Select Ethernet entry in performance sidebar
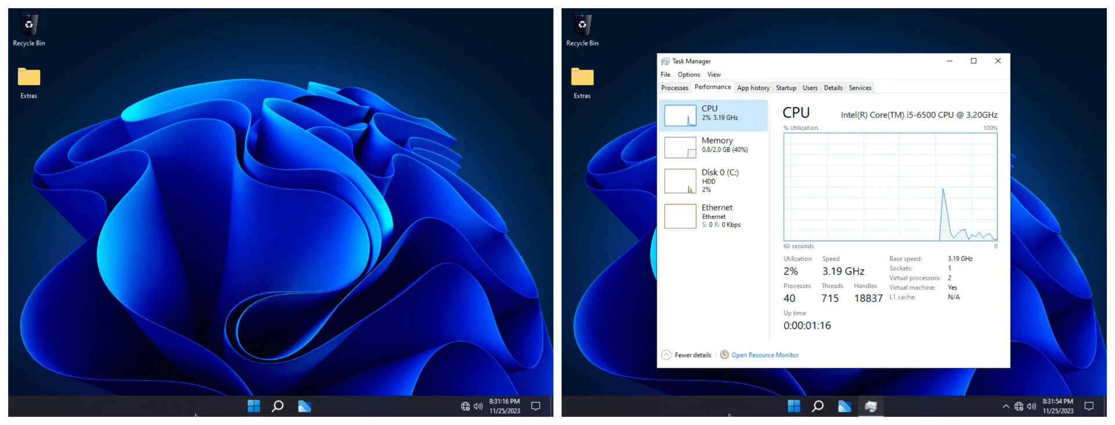Image resolution: width=1115 pixels, height=425 pixels. 713,216
